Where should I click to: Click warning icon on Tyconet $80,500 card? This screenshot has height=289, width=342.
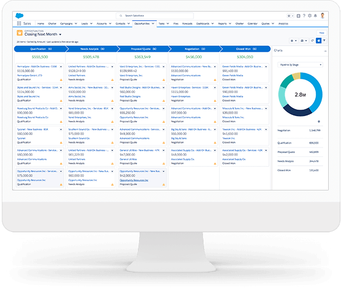61,143
